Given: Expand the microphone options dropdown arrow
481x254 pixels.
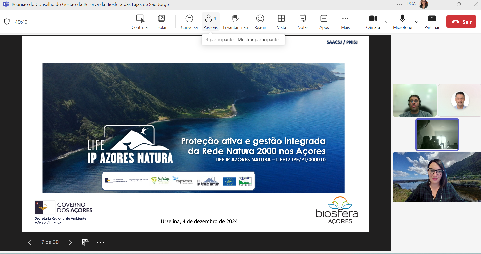Looking at the screenshot, I should click(x=417, y=22).
